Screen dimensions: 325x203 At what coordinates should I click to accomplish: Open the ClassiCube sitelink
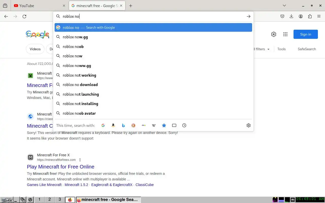(x=144, y=185)
